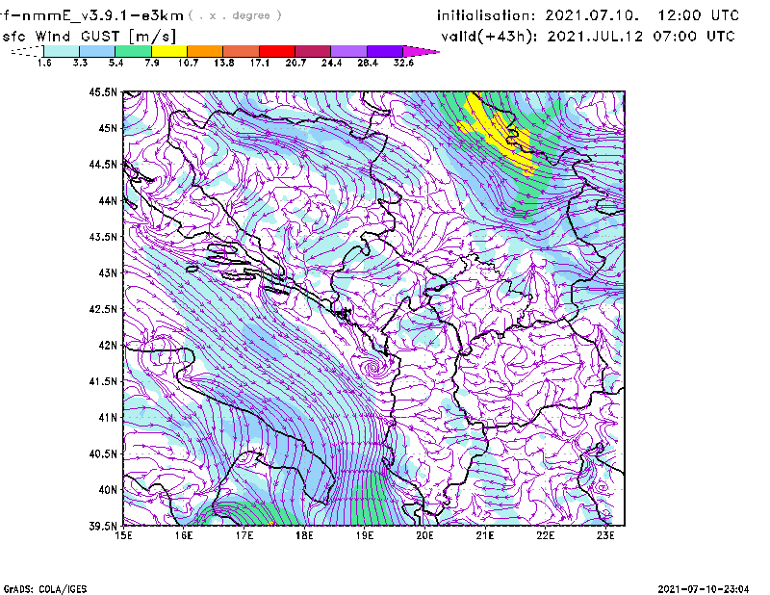Click the 23E longitude label

point(605,535)
